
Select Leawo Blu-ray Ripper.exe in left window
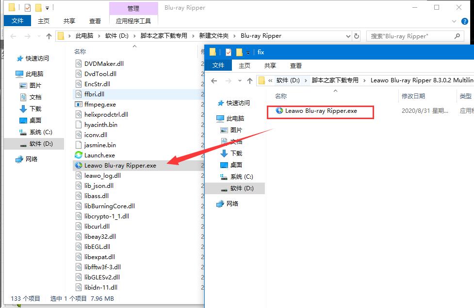[120, 165]
